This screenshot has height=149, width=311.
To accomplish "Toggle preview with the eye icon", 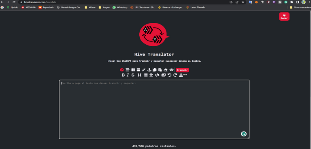I will 171,70.
